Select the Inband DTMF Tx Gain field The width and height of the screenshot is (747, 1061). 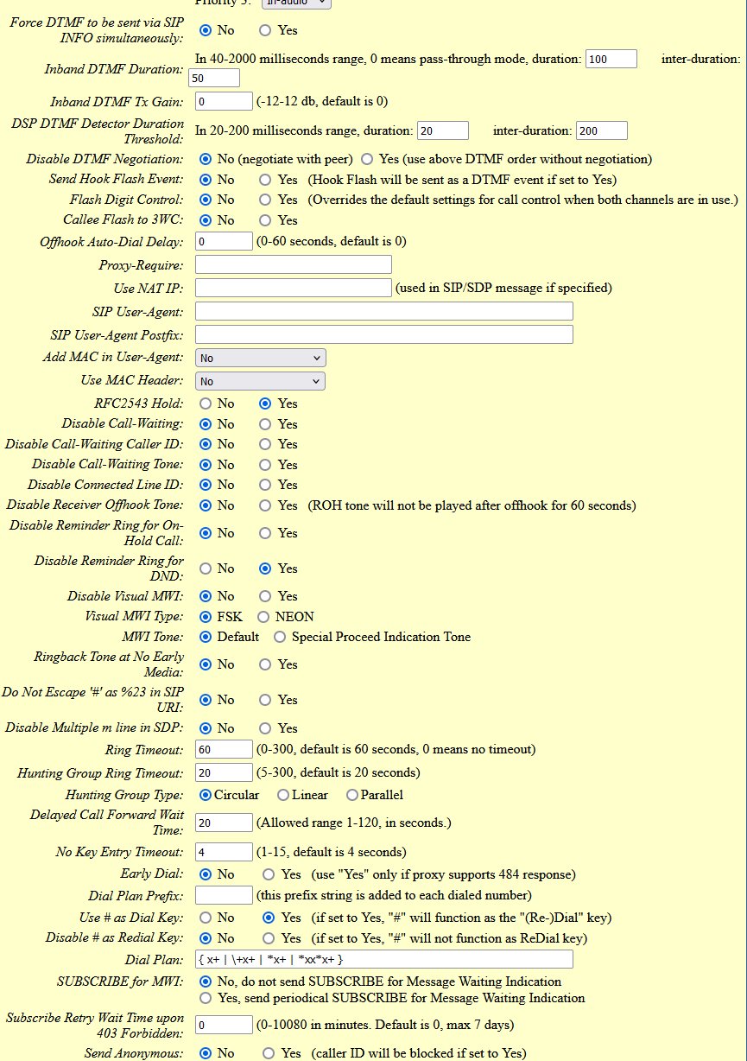(224, 101)
